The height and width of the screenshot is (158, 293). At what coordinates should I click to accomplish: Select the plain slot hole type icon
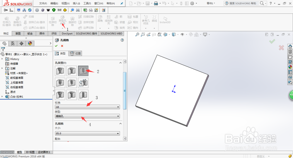(x=83, y=95)
